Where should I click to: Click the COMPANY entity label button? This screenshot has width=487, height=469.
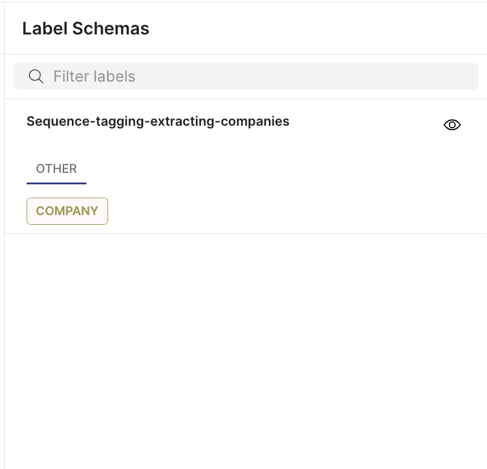(x=68, y=211)
